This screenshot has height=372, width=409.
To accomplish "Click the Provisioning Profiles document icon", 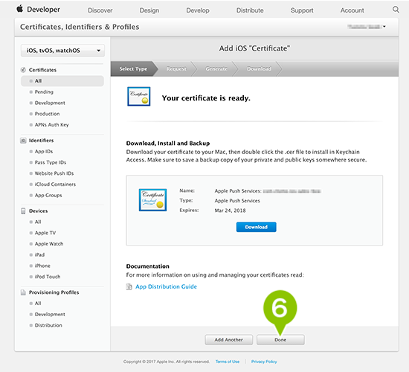I will click(x=23, y=292).
